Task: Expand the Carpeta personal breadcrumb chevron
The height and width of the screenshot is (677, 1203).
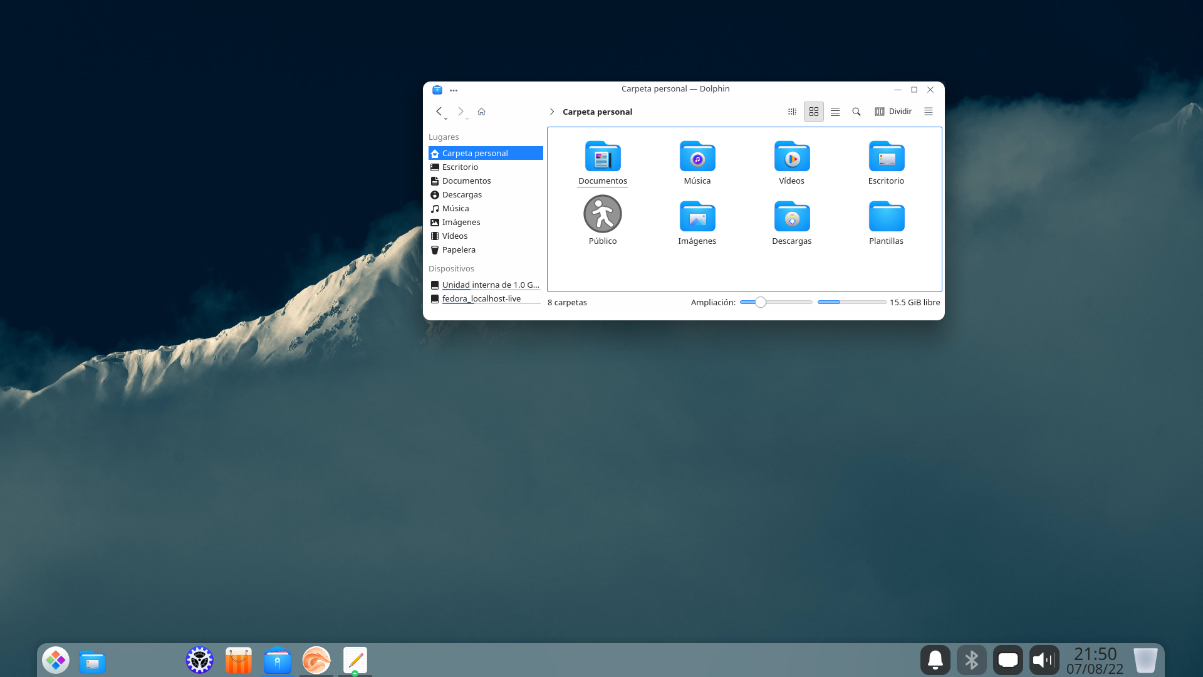Action: (x=552, y=112)
